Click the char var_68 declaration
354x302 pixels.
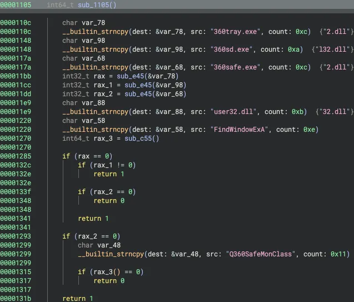point(83,58)
